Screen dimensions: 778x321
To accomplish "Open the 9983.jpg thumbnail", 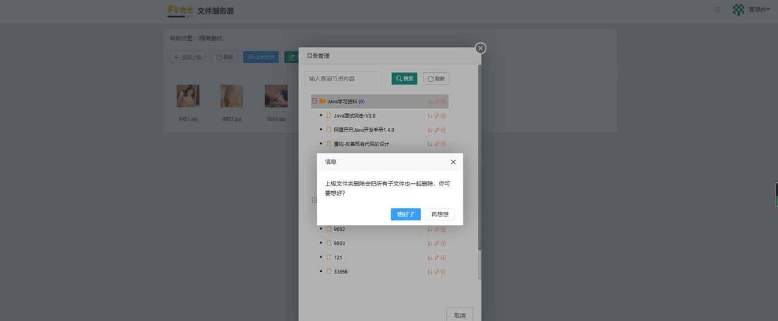I will pyautogui.click(x=277, y=96).
